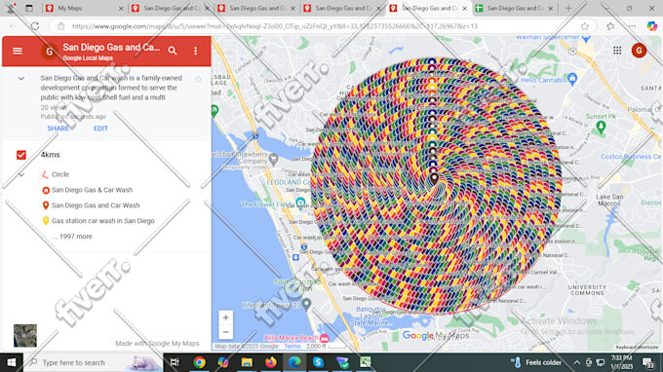Click the SHARE link
This screenshot has height=372, width=663.
point(58,129)
